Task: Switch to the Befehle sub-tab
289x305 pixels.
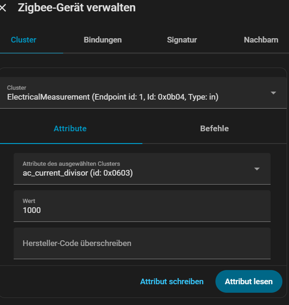Action: point(215,128)
